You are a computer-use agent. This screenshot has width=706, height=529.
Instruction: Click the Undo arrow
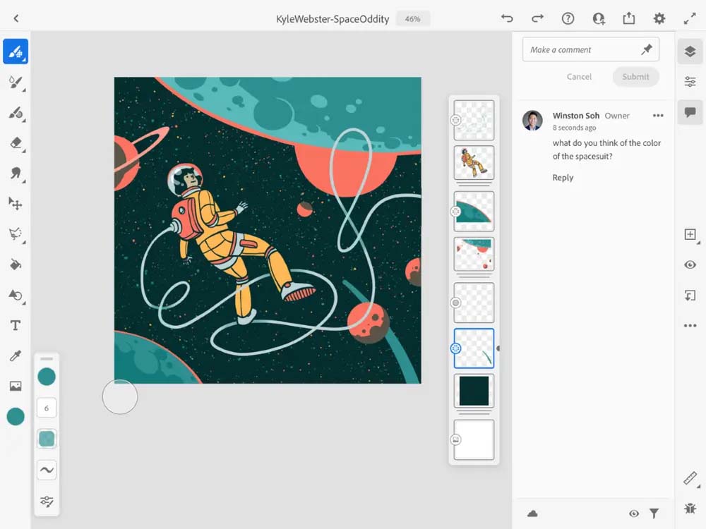(x=507, y=19)
